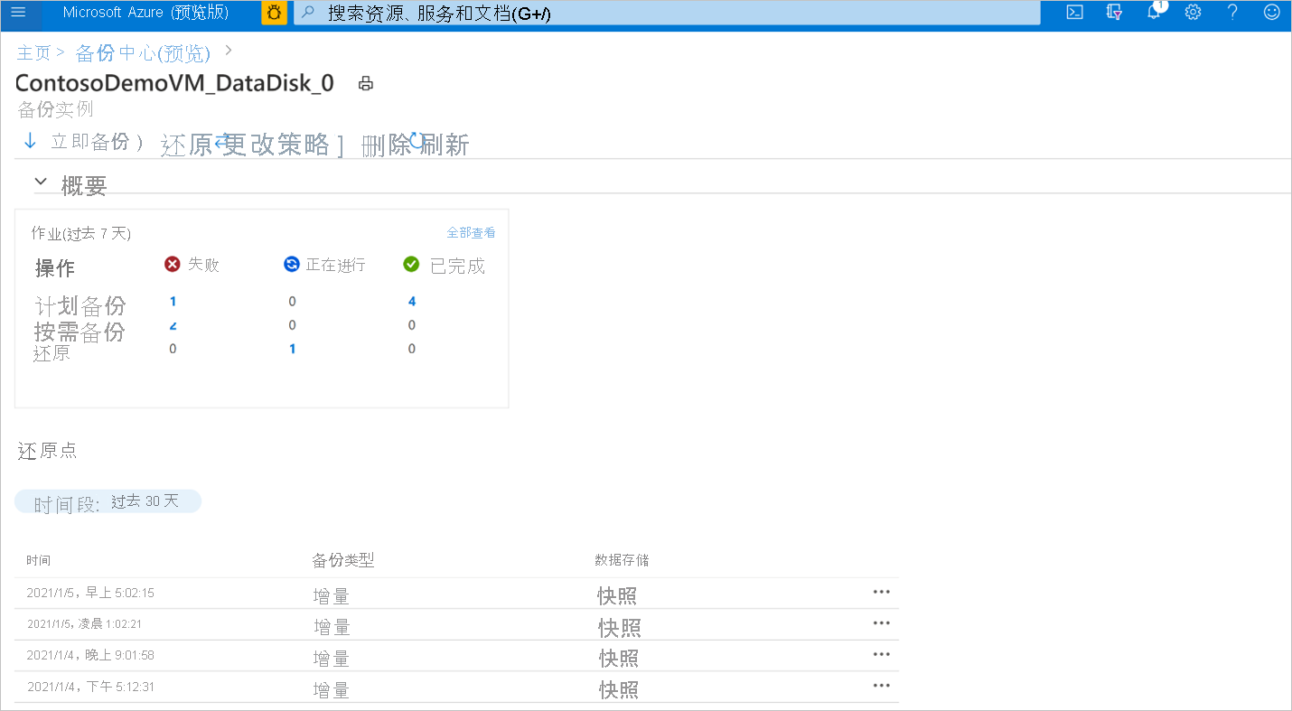Open directory and subscription filter icon
This screenshot has width=1292, height=711.
point(1114,13)
